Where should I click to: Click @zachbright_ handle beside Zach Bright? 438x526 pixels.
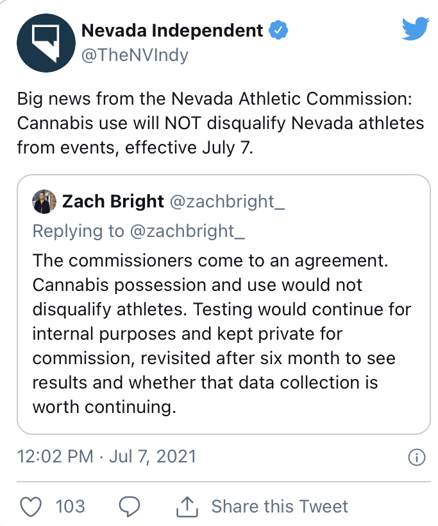click(228, 202)
